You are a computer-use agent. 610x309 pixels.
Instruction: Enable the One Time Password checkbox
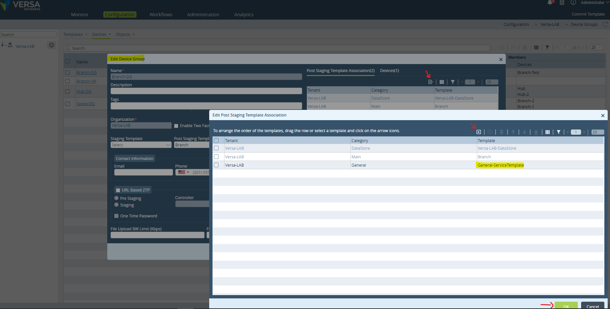tap(116, 216)
